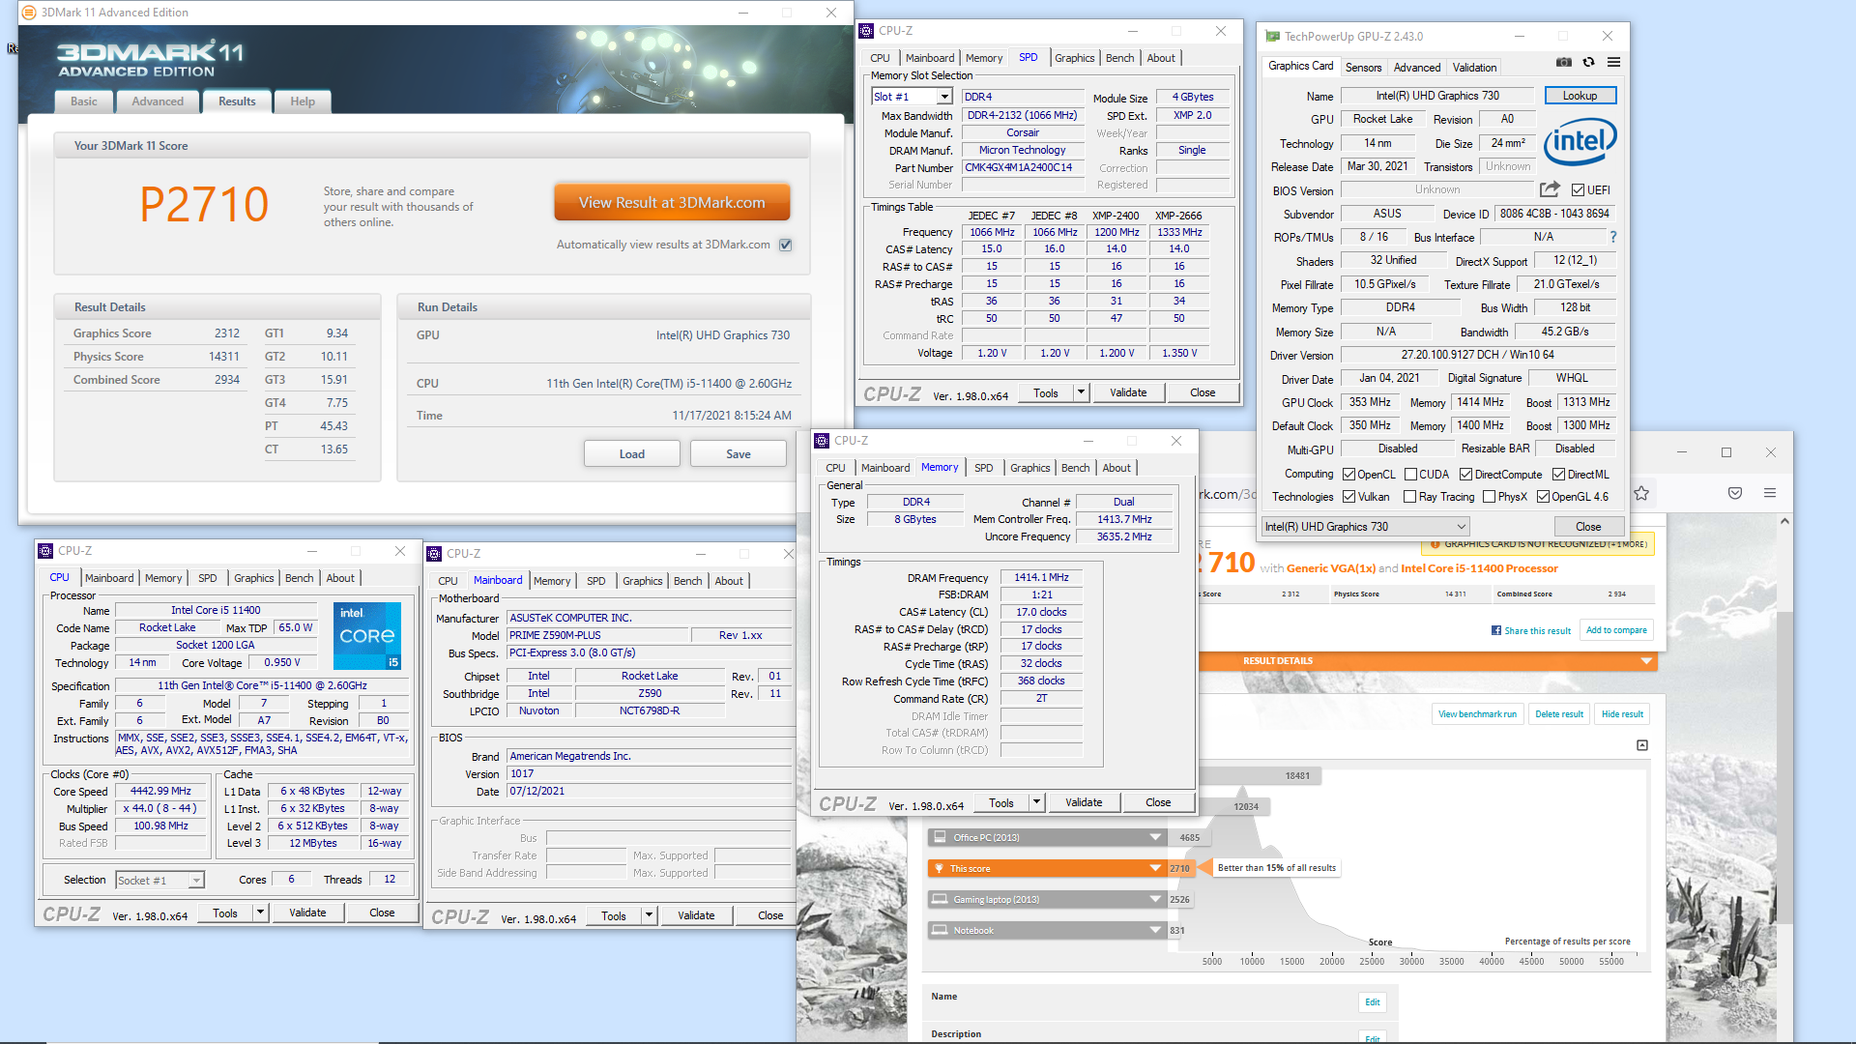Screen dimensions: 1856x1044
Task: Click the CPU-Z SPD window title icon
Action: [x=866, y=31]
